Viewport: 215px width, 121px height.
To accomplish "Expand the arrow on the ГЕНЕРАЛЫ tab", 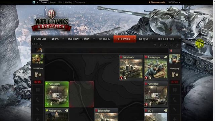I will (135, 39).
